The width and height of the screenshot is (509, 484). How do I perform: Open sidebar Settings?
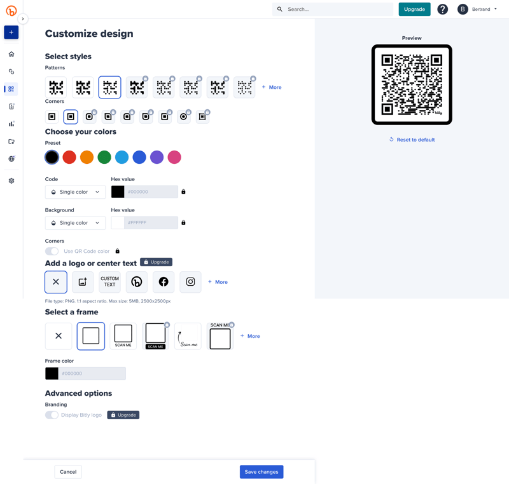[10, 181]
